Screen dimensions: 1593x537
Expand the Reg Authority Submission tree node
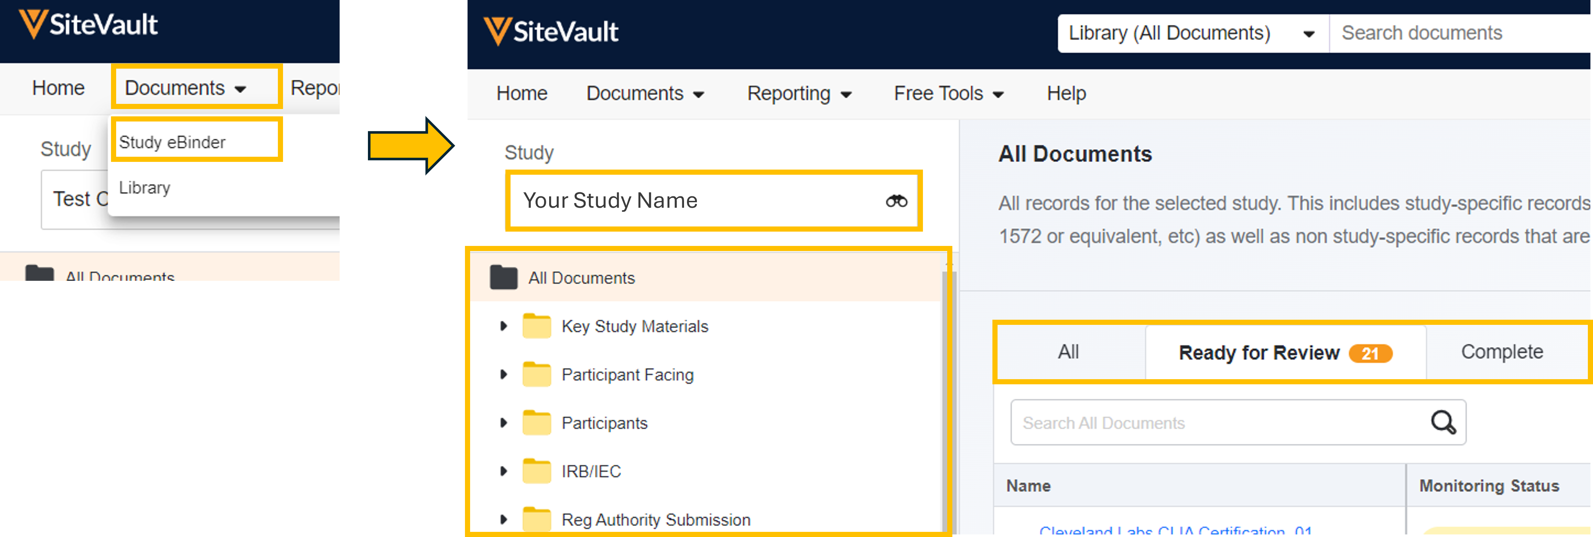[x=504, y=520]
